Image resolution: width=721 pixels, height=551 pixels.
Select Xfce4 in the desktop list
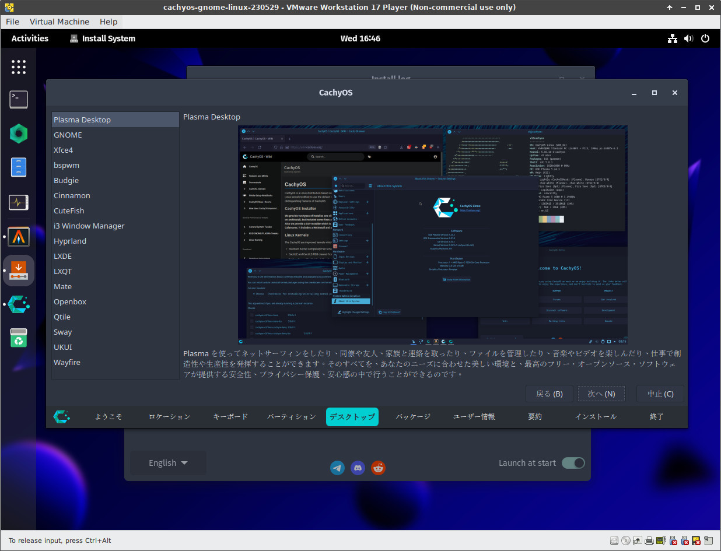116,150
